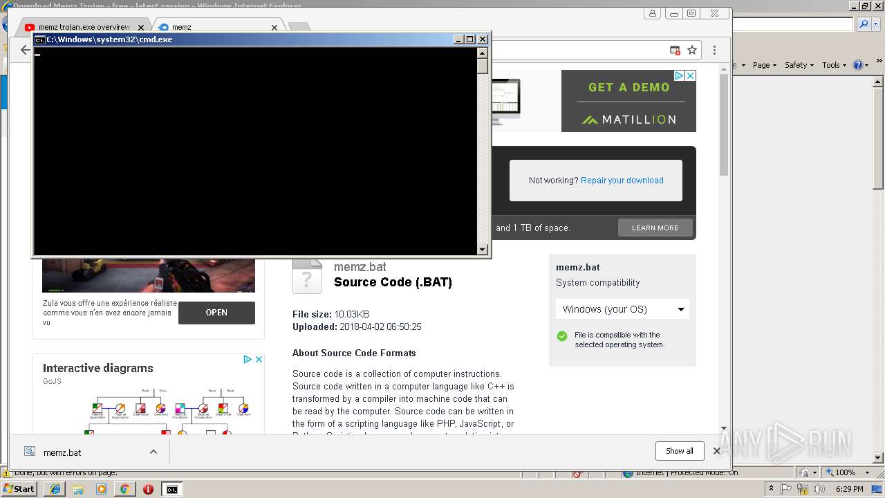This screenshot has height=498, width=885.
Task: Click the Zula game ad image
Action: (x=149, y=275)
